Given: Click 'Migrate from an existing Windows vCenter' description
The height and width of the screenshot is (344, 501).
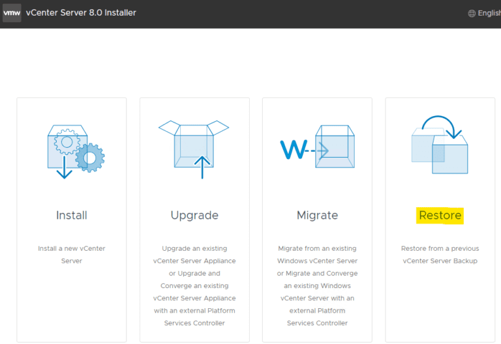Looking at the screenshot, I should click(x=317, y=285).
